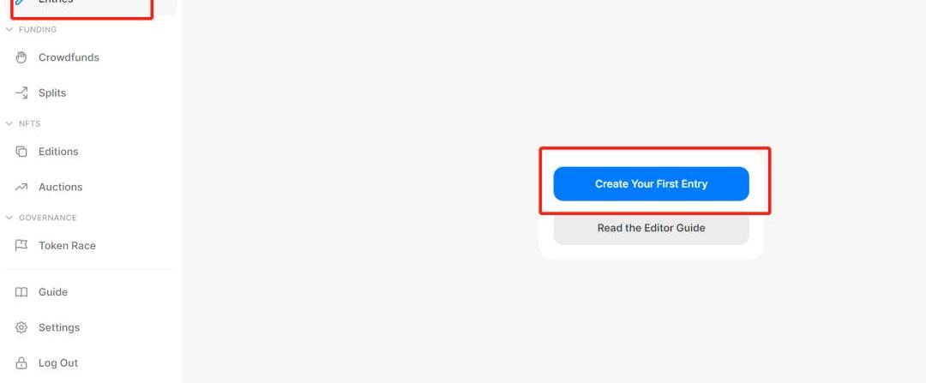Image resolution: width=926 pixels, height=383 pixels.
Task: Click the Settings gear icon
Action: click(21, 327)
